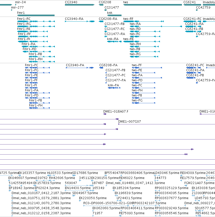Click EST RC0-DP0006-150700-021-G06
Viewport: 215px width, 217px height.
click(106, 206)
